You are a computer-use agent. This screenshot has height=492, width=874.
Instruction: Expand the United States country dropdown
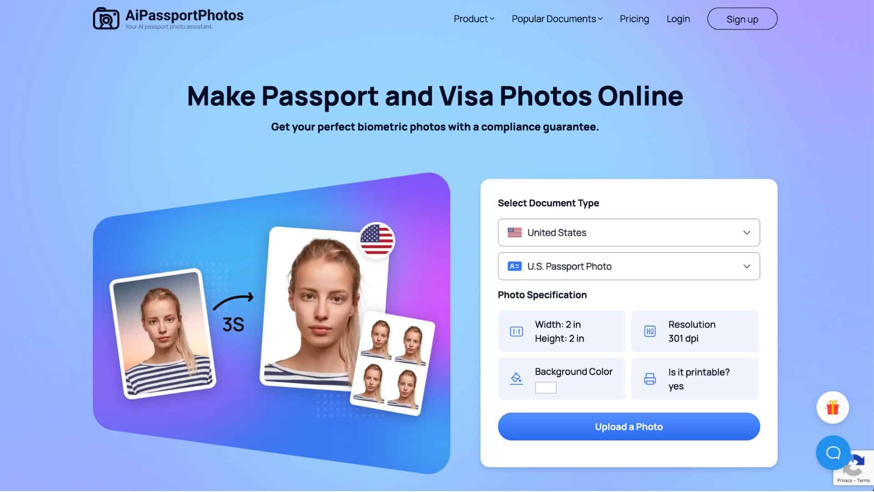click(629, 232)
